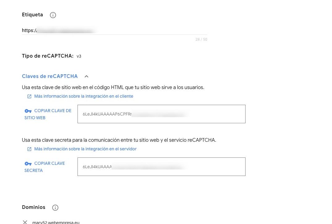Click the Etiqueta label input field
The width and height of the screenshot is (332, 224).
point(115,31)
